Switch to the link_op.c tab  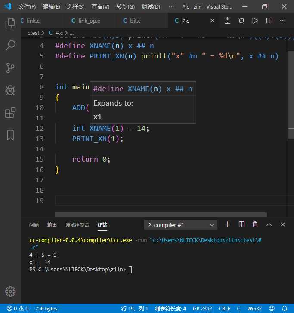(x=89, y=21)
